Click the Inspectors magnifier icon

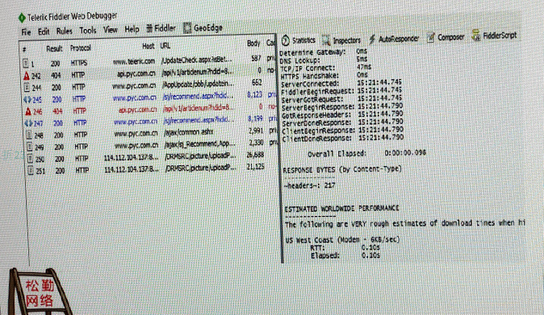pyautogui.click(x=326, y=40)
